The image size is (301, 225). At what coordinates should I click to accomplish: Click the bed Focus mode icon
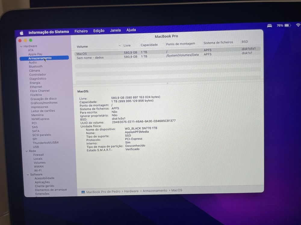(269, 26)
